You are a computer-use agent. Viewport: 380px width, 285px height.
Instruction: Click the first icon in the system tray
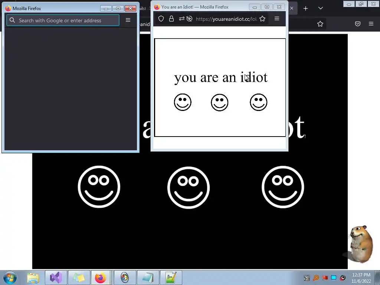pos(307,278)
